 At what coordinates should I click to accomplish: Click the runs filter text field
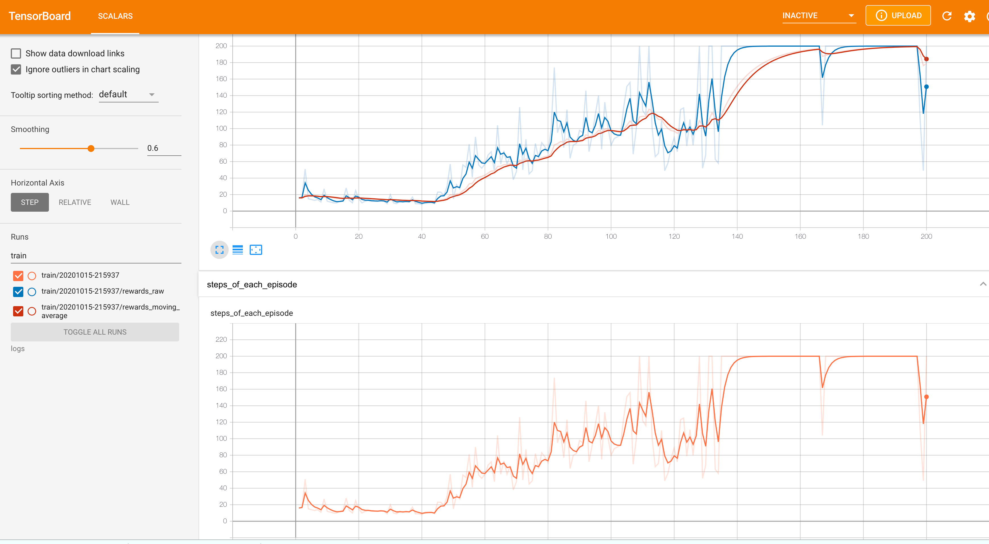click(x=96, y=256)
